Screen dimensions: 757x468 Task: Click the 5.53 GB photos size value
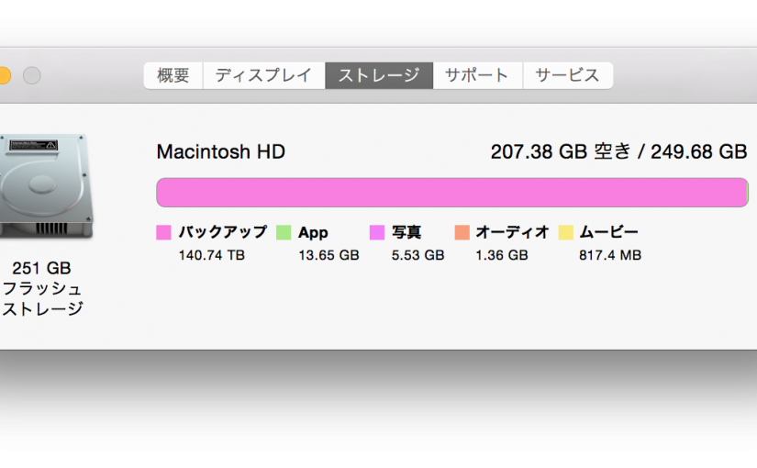(x=417, y=255)
